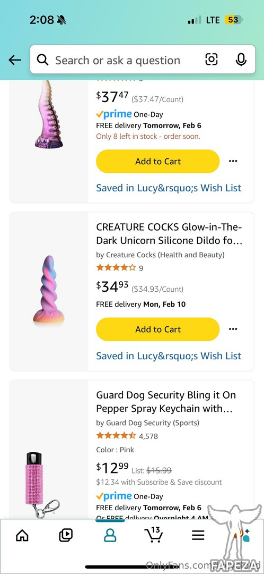Screen dimensions: 264x574
Task: Open first Saved in Lucy's Wish List link
Action: tap(169, 188)
